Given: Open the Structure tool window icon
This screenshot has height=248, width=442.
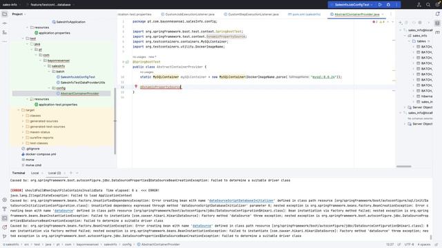Looking at the screenshot, I should coord(5,32).
